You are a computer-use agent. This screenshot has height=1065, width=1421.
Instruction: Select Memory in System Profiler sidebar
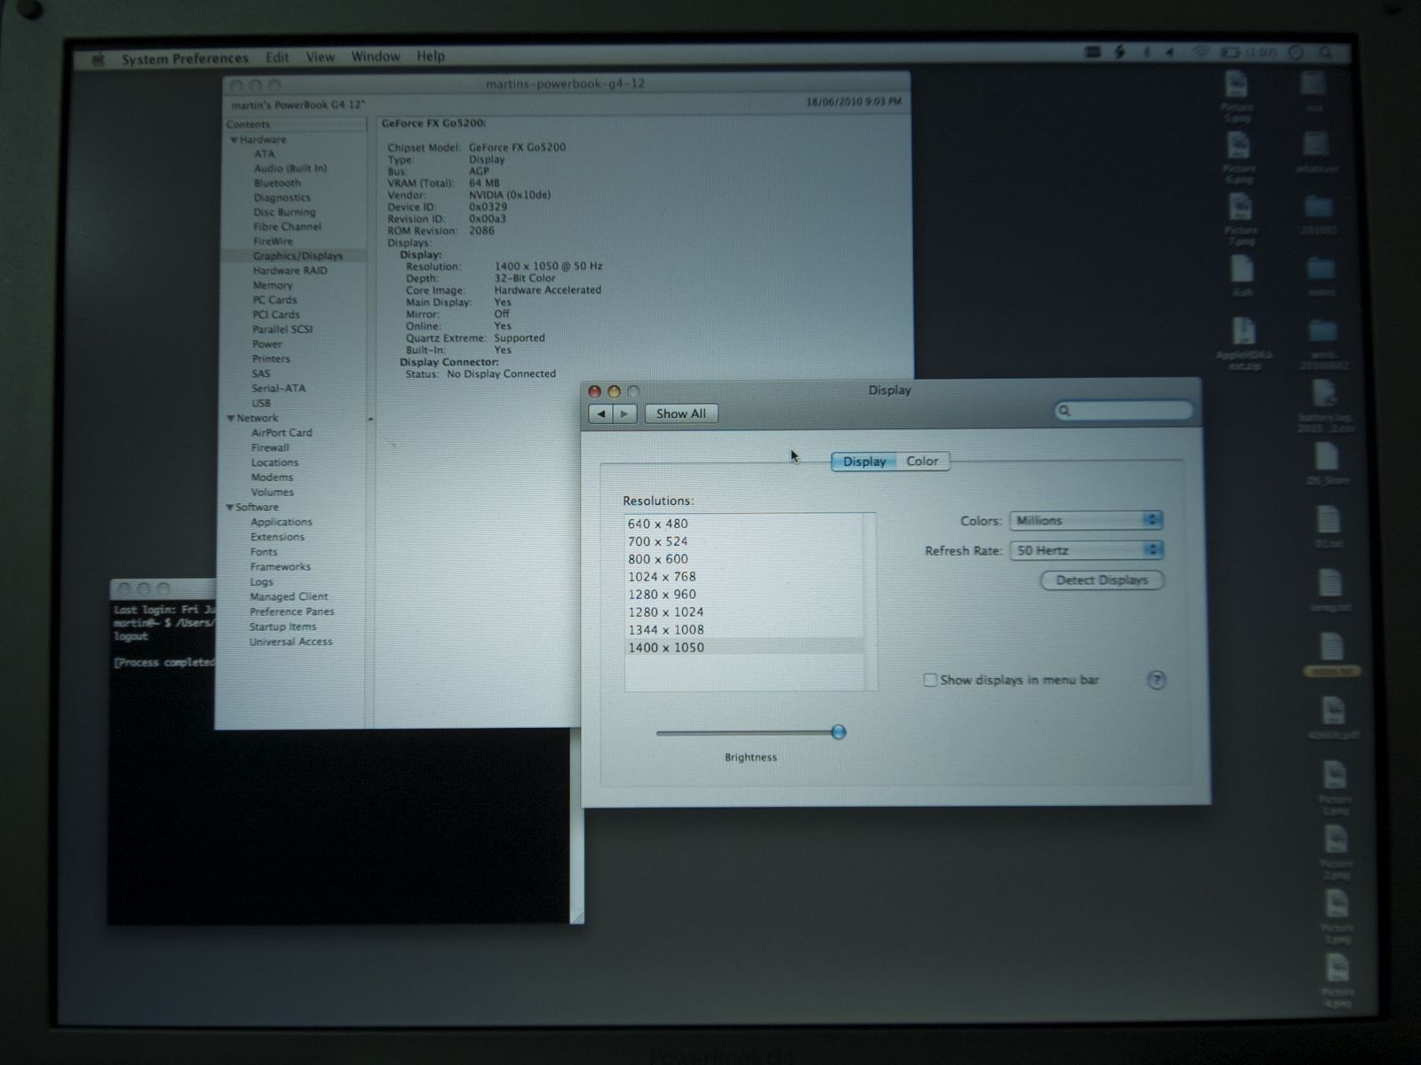(273, 286)
